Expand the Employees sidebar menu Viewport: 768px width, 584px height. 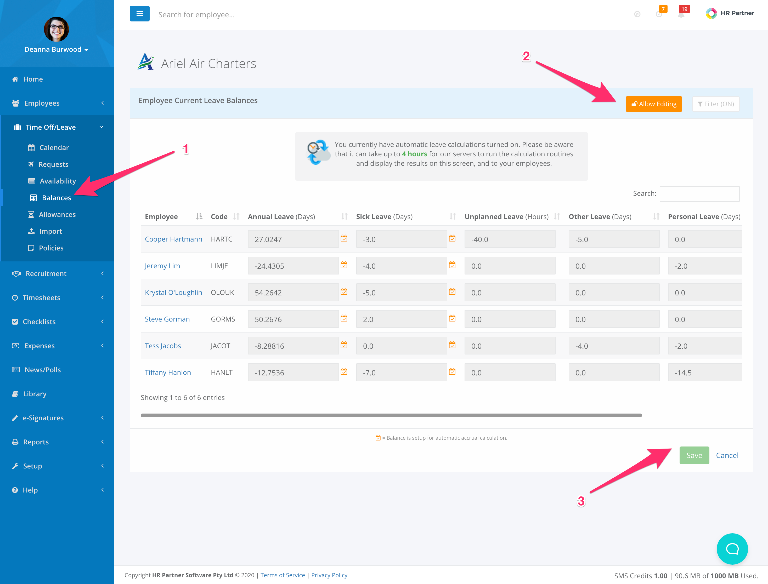point(57,103)
